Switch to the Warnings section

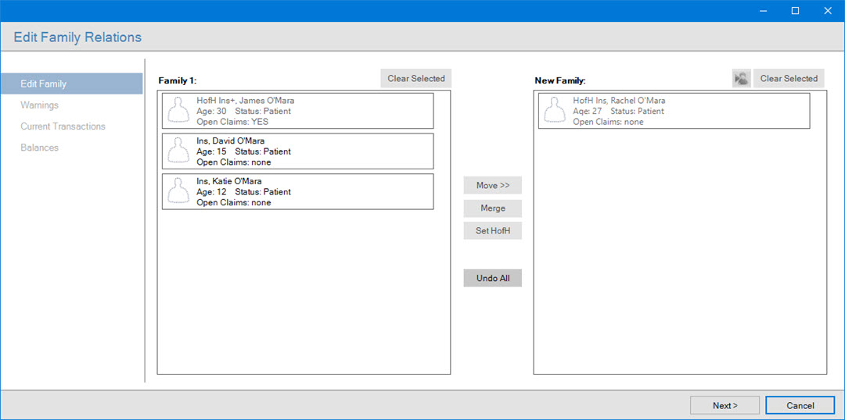40,105
